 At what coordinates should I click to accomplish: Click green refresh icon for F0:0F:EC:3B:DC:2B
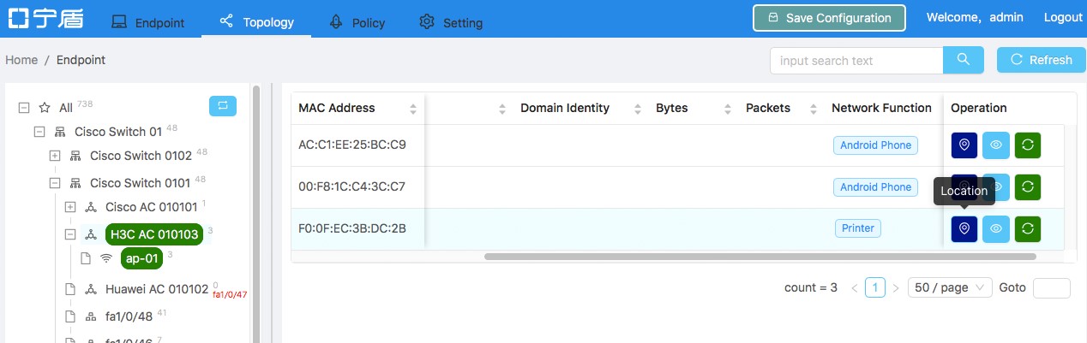click(x=1028, y=228)
